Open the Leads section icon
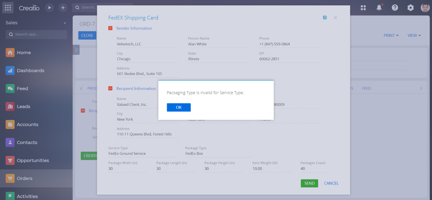 (x=10, y=106)
